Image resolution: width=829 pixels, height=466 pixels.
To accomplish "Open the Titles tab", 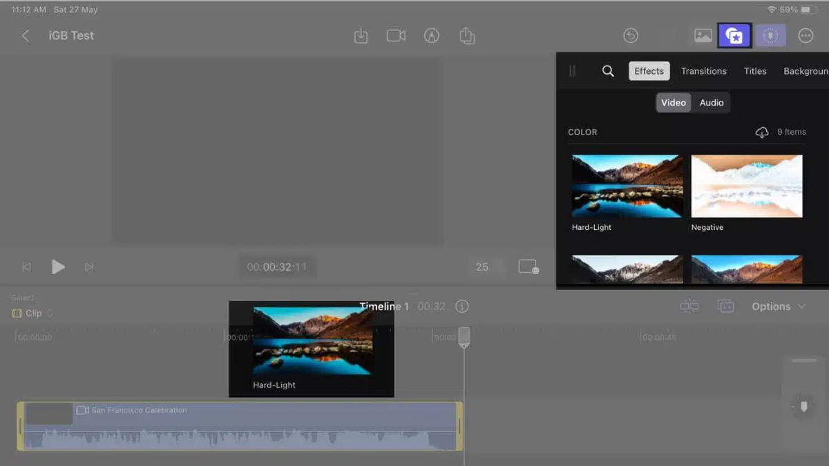I will [755, 71].
